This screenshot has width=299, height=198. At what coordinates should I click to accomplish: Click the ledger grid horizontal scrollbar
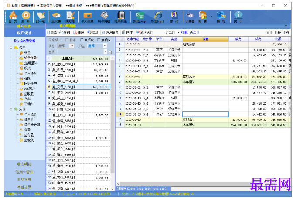point(185,184)
